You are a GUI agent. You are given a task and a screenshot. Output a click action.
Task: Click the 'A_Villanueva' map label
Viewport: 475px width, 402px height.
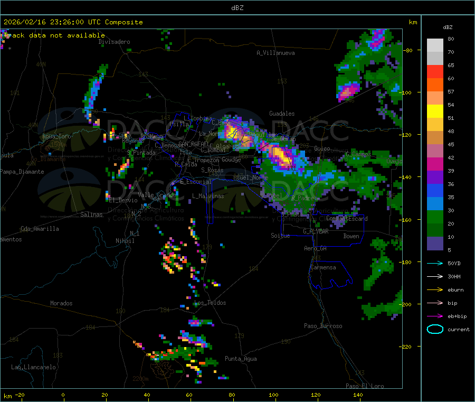[275, 53]
